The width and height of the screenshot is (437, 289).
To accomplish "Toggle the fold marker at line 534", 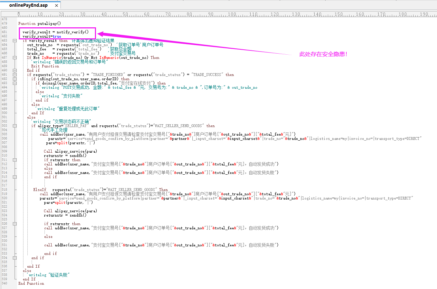I will [15, 258].
